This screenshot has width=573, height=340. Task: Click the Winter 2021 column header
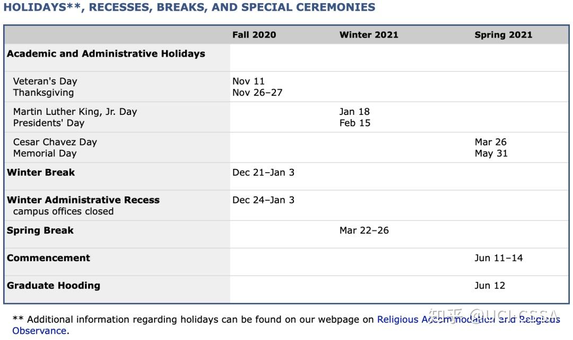(369, 35)
